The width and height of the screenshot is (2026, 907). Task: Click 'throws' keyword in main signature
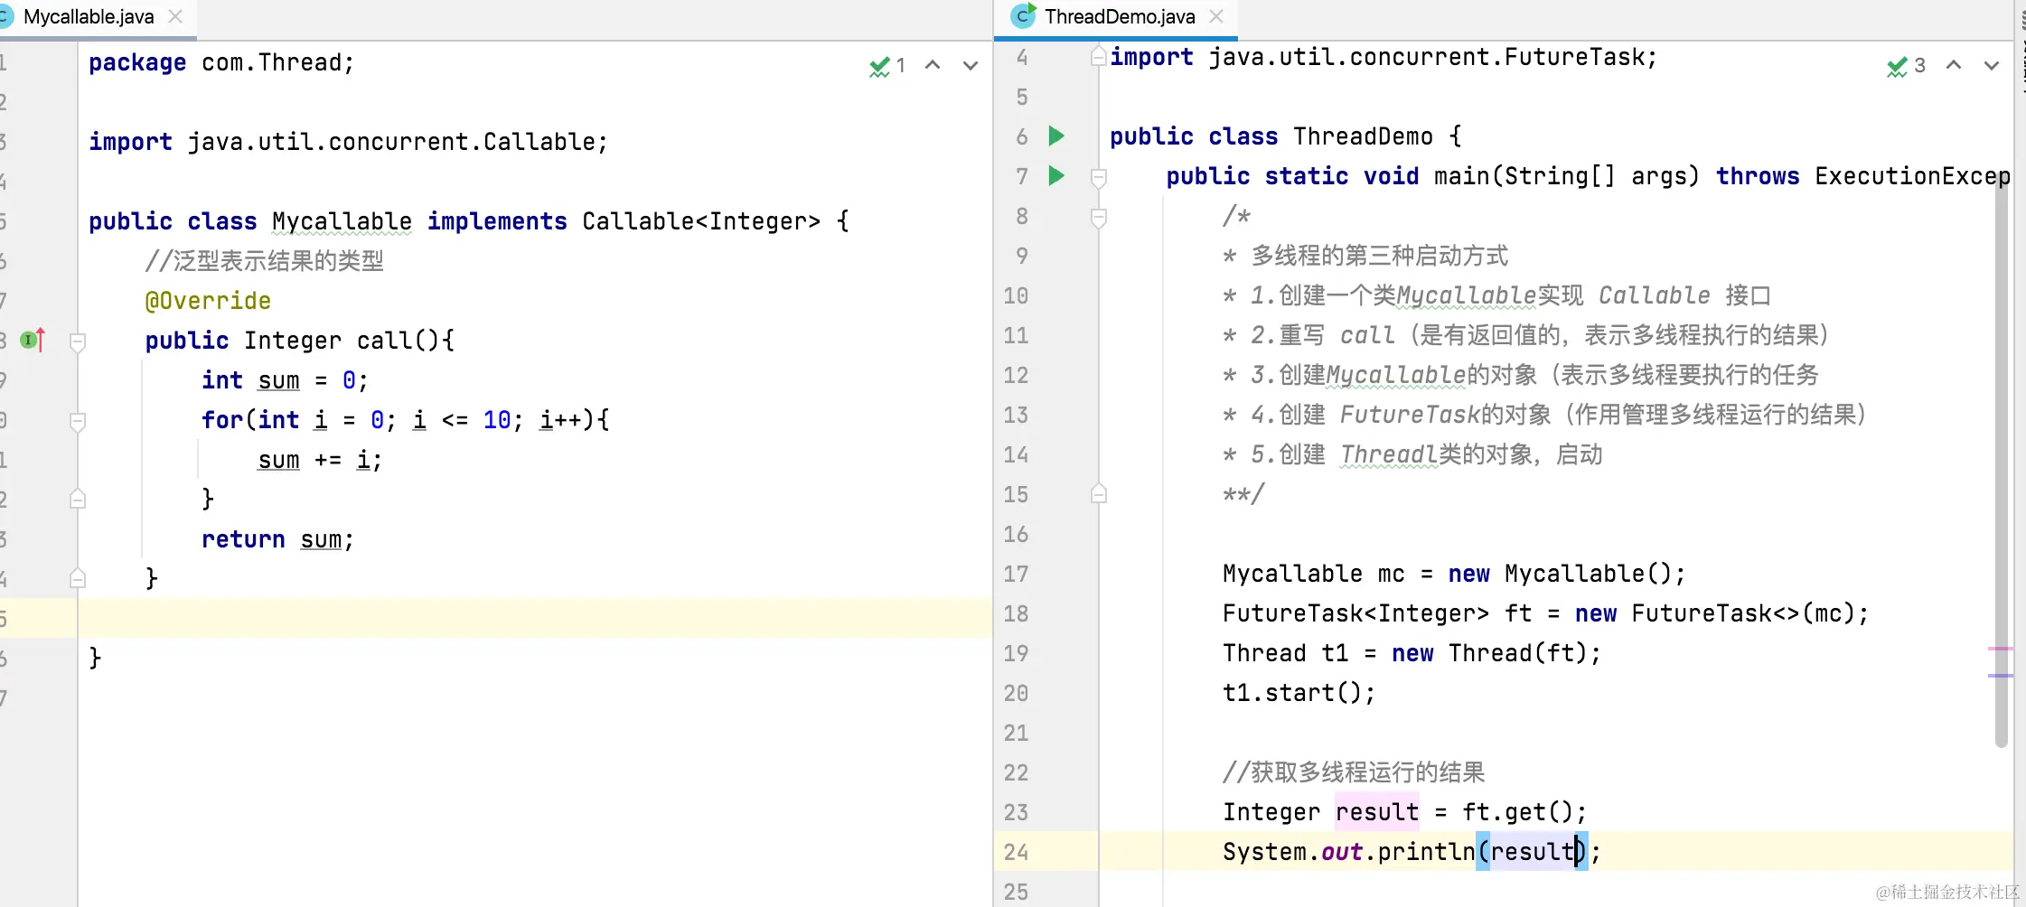(1758, 176)
